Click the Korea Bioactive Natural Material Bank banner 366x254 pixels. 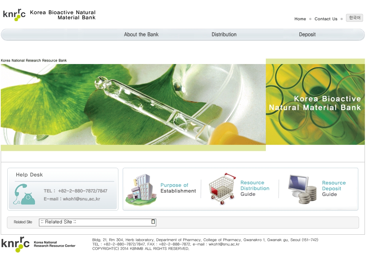click(x=315, y=104)
